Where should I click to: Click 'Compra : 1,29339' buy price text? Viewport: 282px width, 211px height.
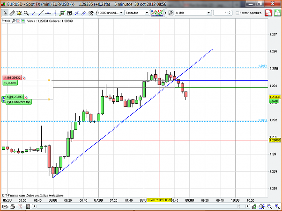[61, 21]
